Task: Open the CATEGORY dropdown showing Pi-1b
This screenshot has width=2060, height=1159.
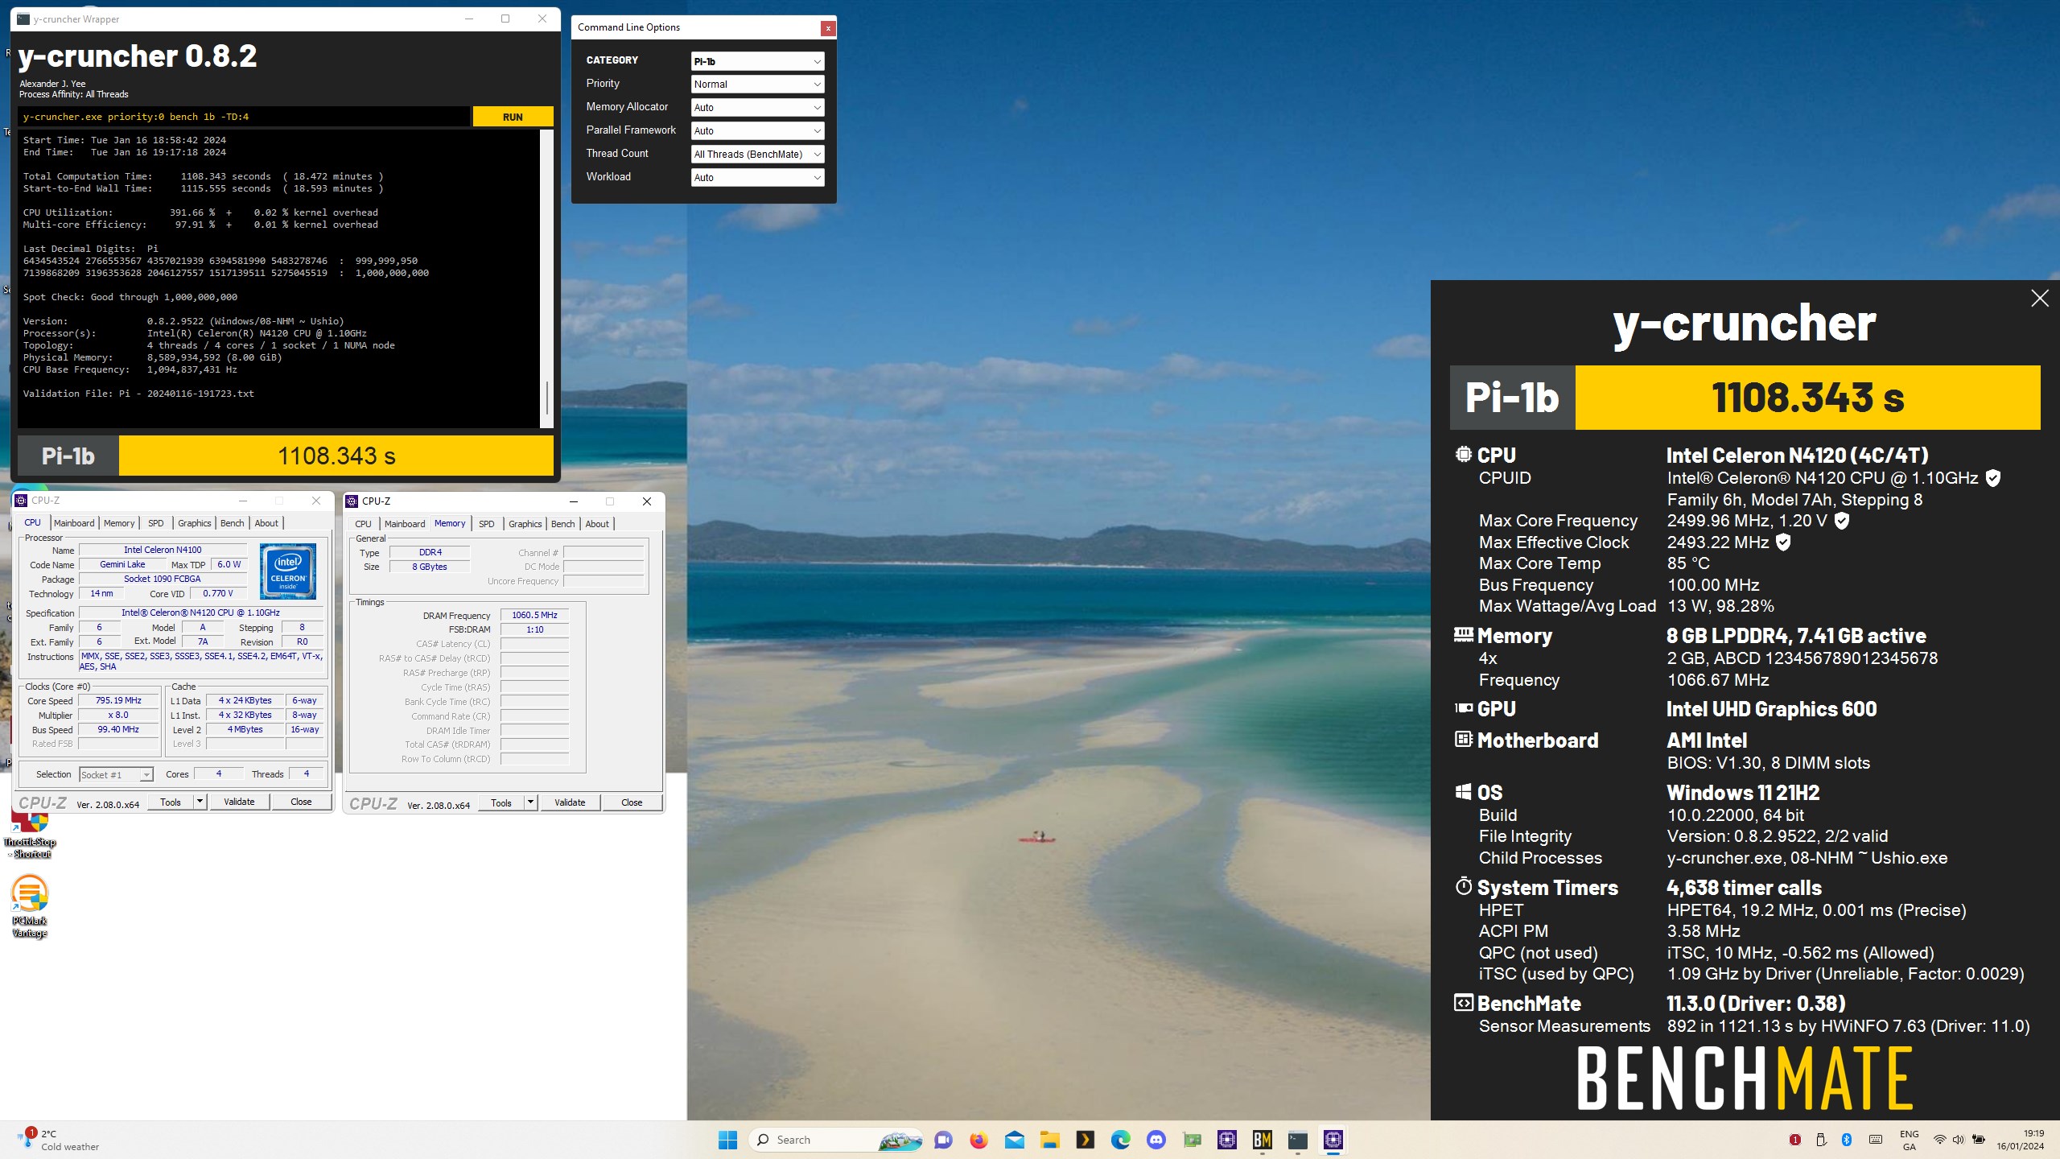Action: point(757,61)
